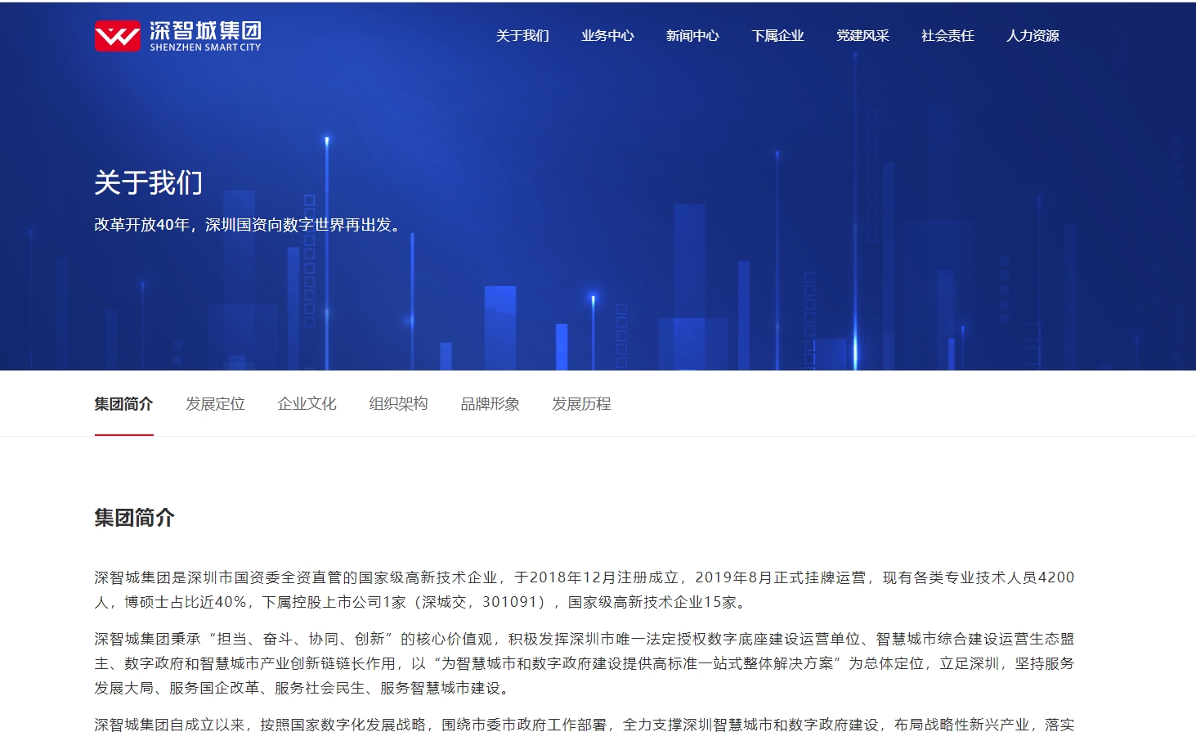Viewport: 1196px width, 741px height.
Task: Click the paragraph starting 深智城集团秉承
Action: [x=584, y=663]
